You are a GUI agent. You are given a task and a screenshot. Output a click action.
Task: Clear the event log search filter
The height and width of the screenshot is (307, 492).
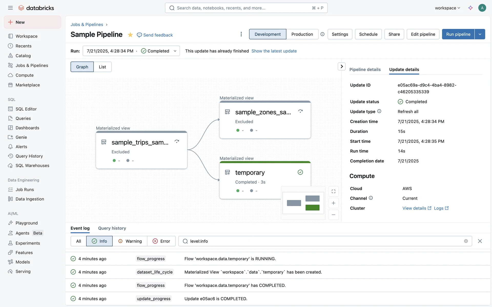(466, 241)
